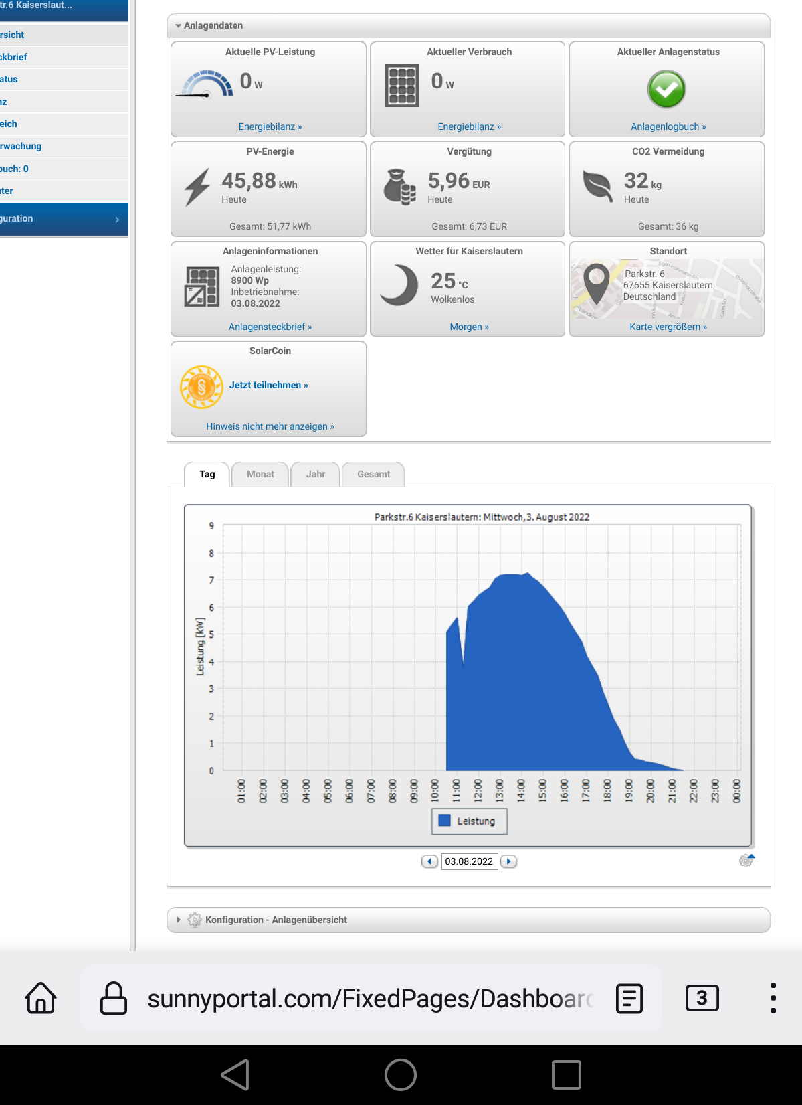Switch to the Jahr tab

pyautogui.click(x=316, y=474)
